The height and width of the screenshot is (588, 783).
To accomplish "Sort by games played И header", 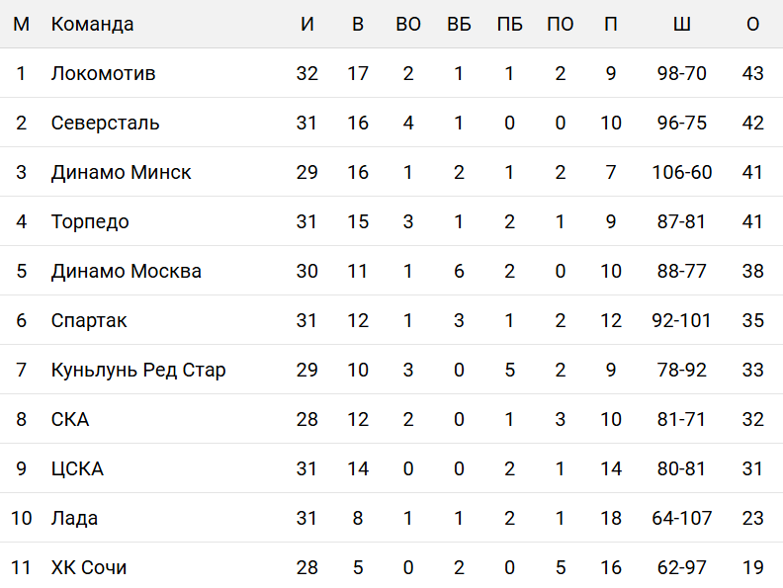I will tap(307, 24).
